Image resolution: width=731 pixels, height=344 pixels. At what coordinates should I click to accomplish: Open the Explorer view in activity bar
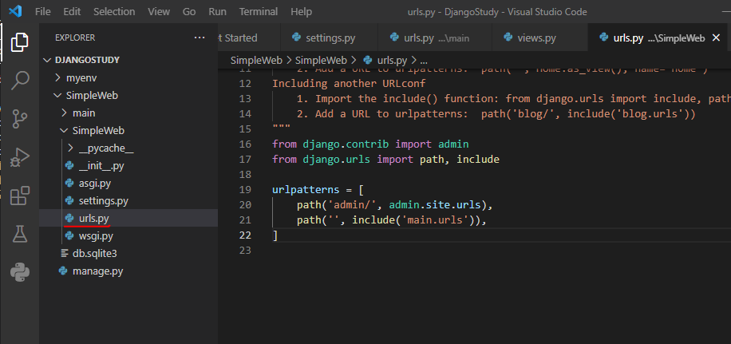tap(20, 42)
